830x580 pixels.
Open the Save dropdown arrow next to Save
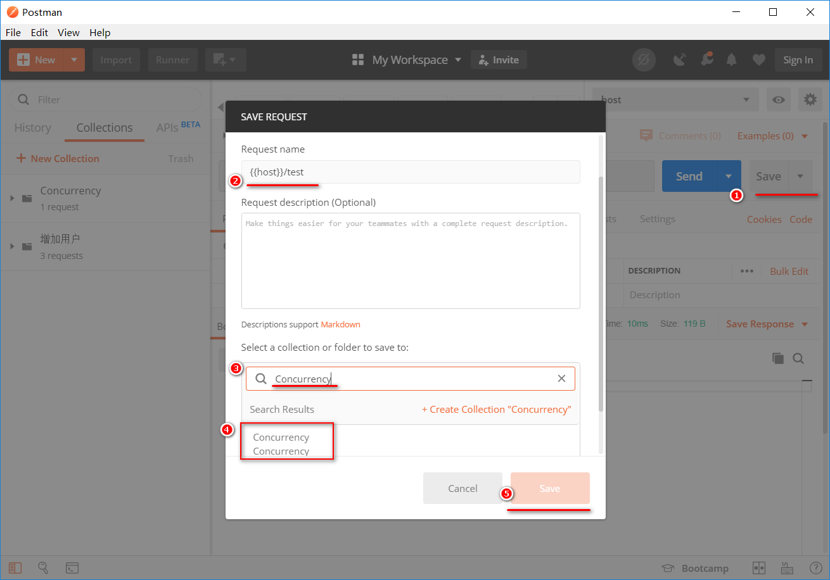[801, 176]
